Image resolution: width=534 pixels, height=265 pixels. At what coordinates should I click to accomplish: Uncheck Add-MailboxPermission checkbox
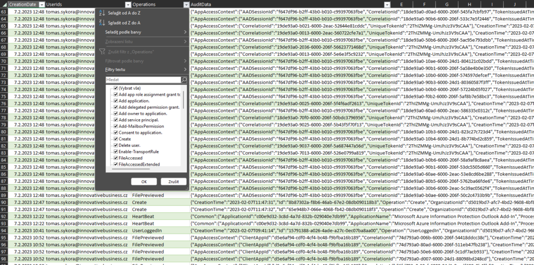(116, 126)
